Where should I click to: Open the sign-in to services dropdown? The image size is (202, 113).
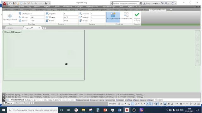pyautogui.click(x=151, y=3)
